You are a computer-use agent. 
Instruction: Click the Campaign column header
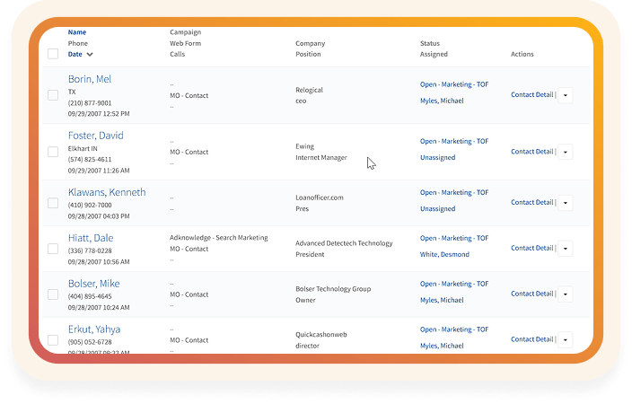[x=186, y=32]
